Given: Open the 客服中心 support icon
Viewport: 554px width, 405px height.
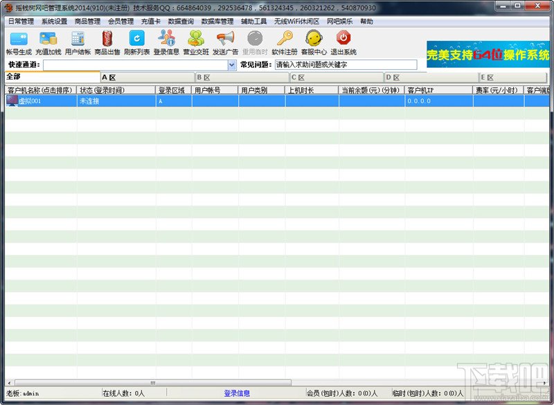Looking at the screenshot, I should click(314, 38).
